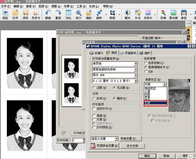196x159 pixels.
Task: Rotate image with the 旋转 icon
Action: click(99, 15)
